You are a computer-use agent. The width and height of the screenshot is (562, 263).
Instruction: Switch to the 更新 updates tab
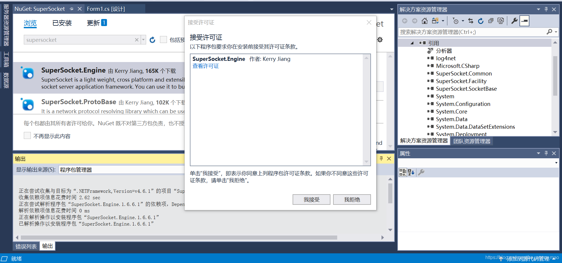[x=97, y=23]
